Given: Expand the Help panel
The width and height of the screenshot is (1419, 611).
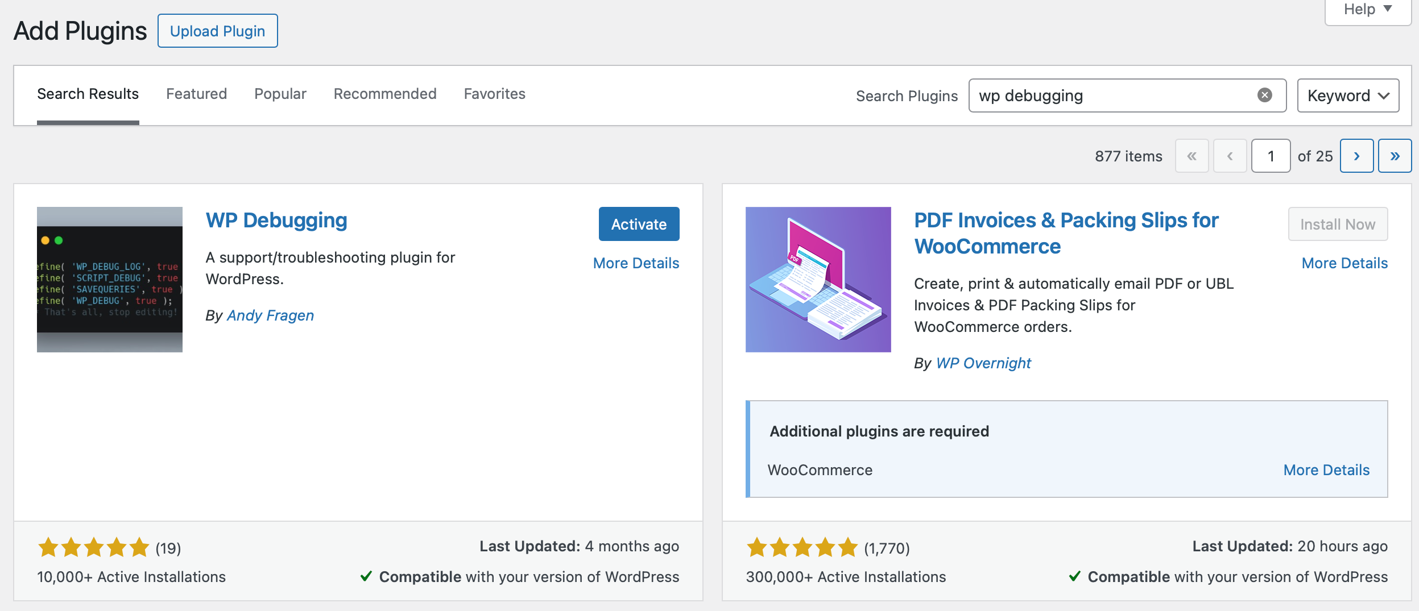Looking at the screenshot, I should click(x=1368, y=10).
